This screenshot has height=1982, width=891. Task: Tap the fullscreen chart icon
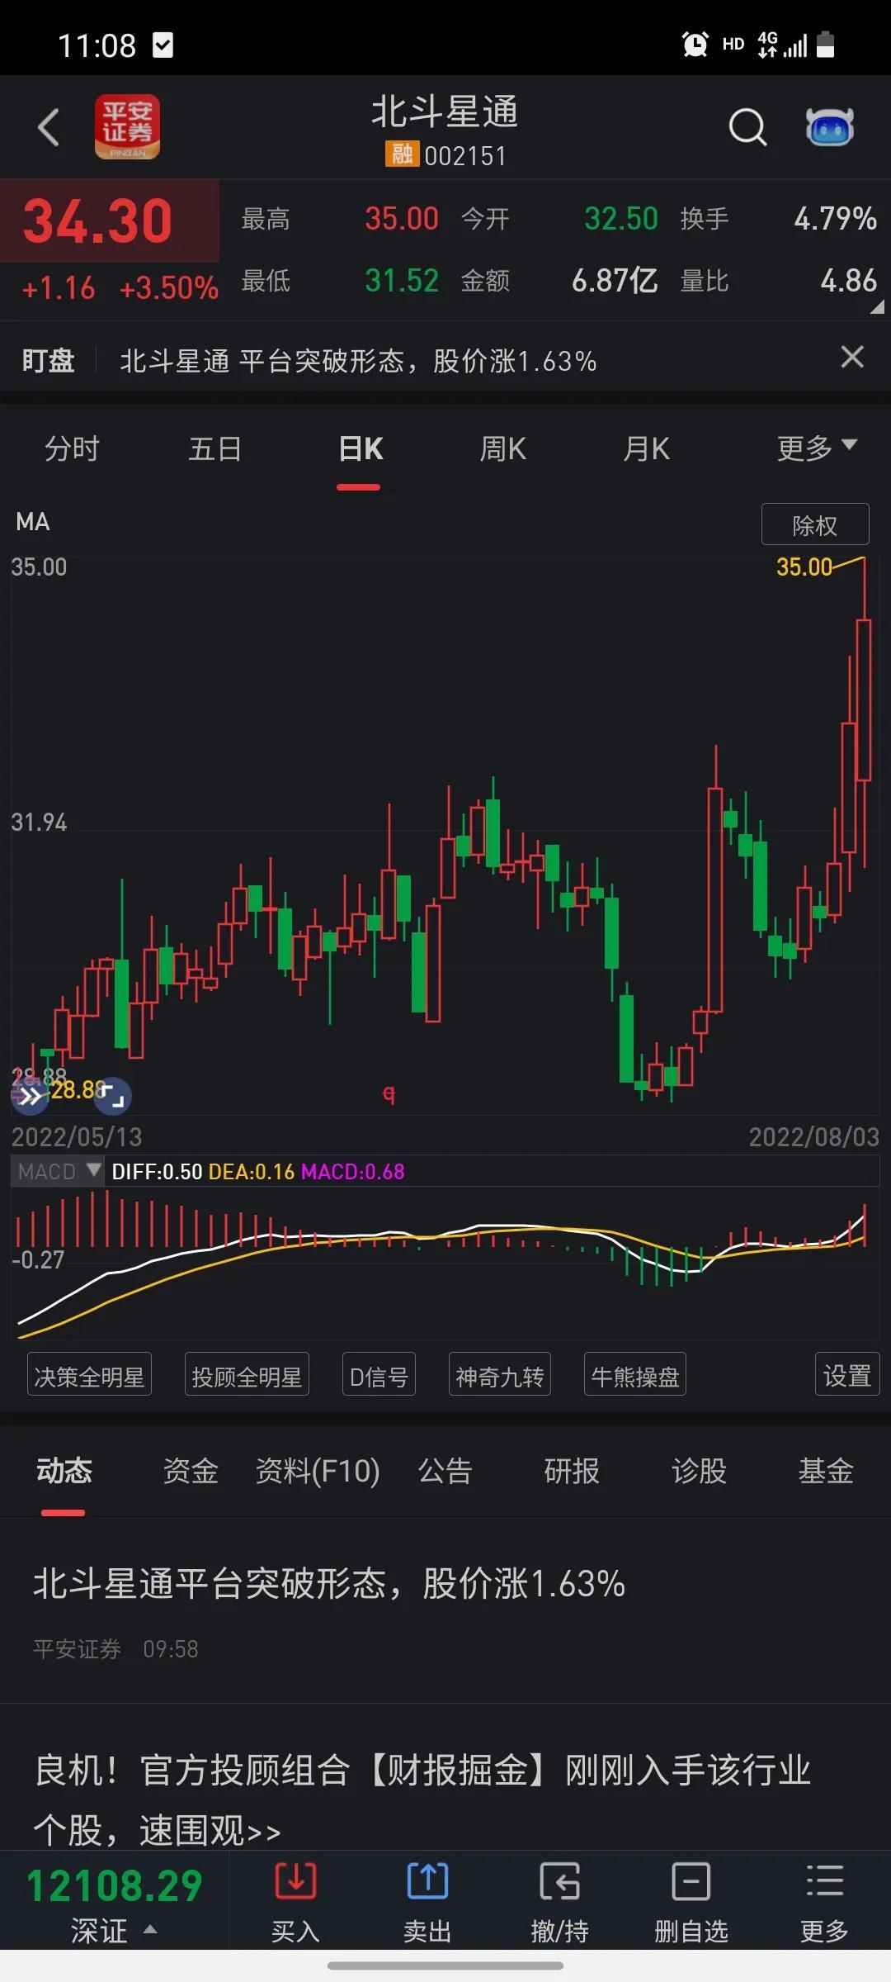113,1097
